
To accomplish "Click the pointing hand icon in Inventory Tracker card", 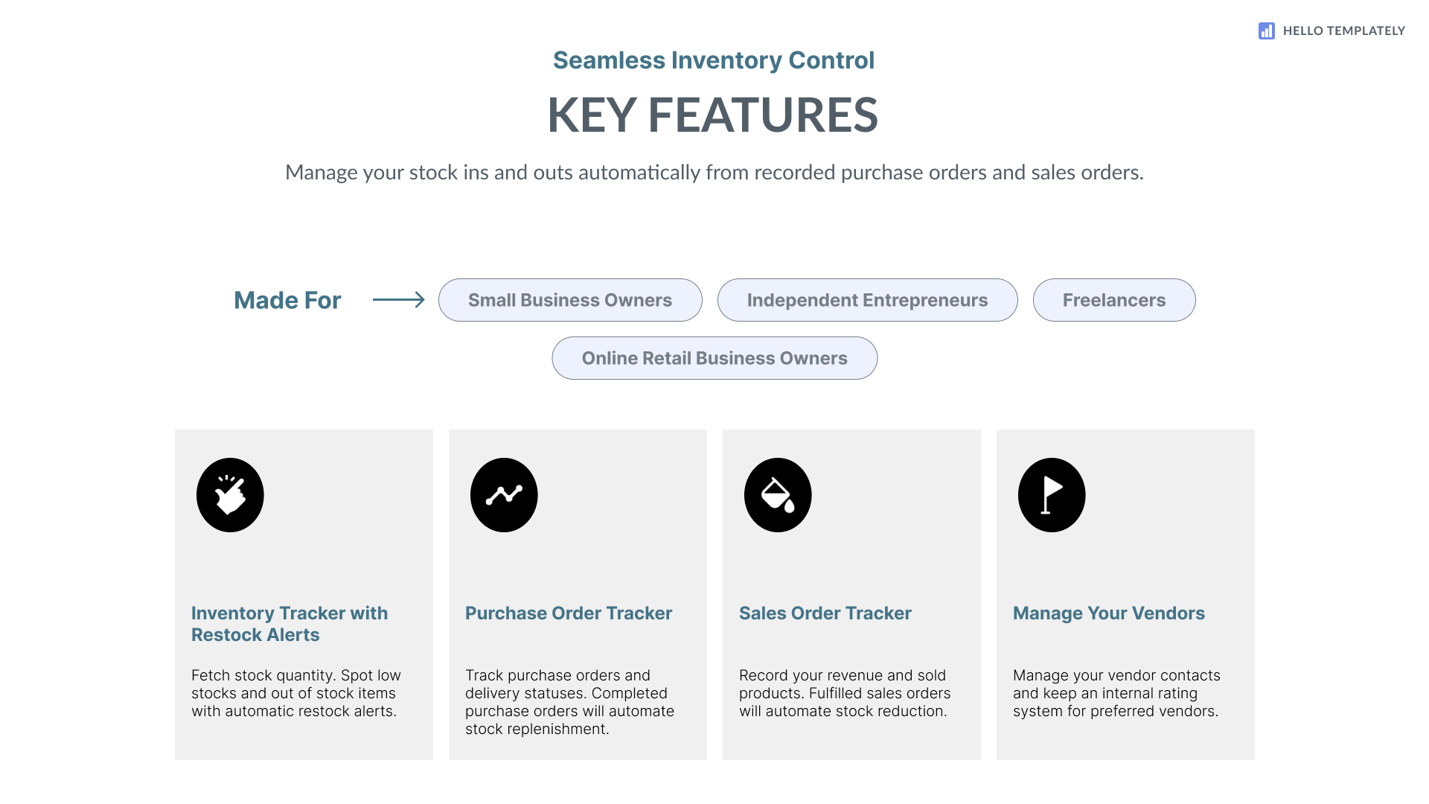I will coord(230,495).
